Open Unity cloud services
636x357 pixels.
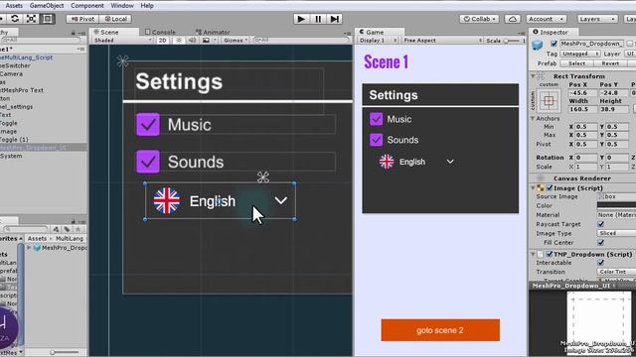pos(513,19)
